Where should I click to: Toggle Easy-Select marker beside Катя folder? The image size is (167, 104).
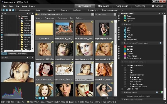coord(2,39)
